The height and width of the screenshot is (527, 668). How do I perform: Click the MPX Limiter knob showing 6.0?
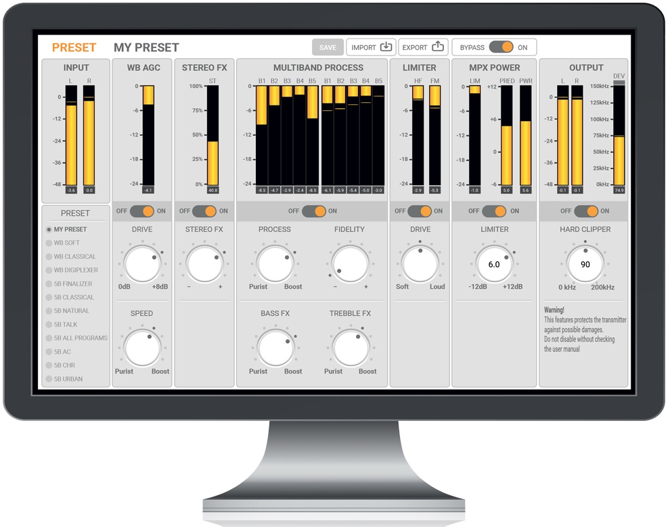pos(494,265)
